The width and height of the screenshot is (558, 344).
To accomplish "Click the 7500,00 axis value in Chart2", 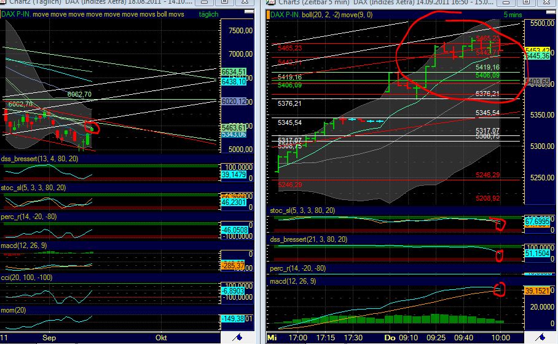I will coord(240,31).
